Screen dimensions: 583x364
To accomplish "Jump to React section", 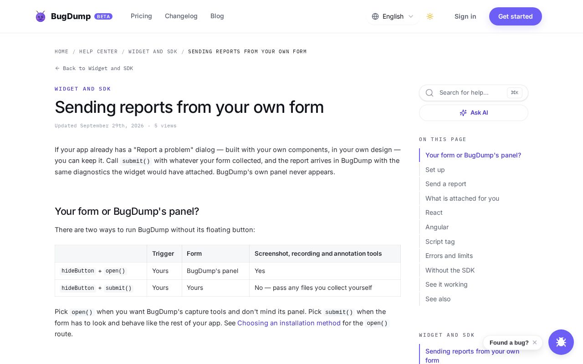I will [434, 212].
